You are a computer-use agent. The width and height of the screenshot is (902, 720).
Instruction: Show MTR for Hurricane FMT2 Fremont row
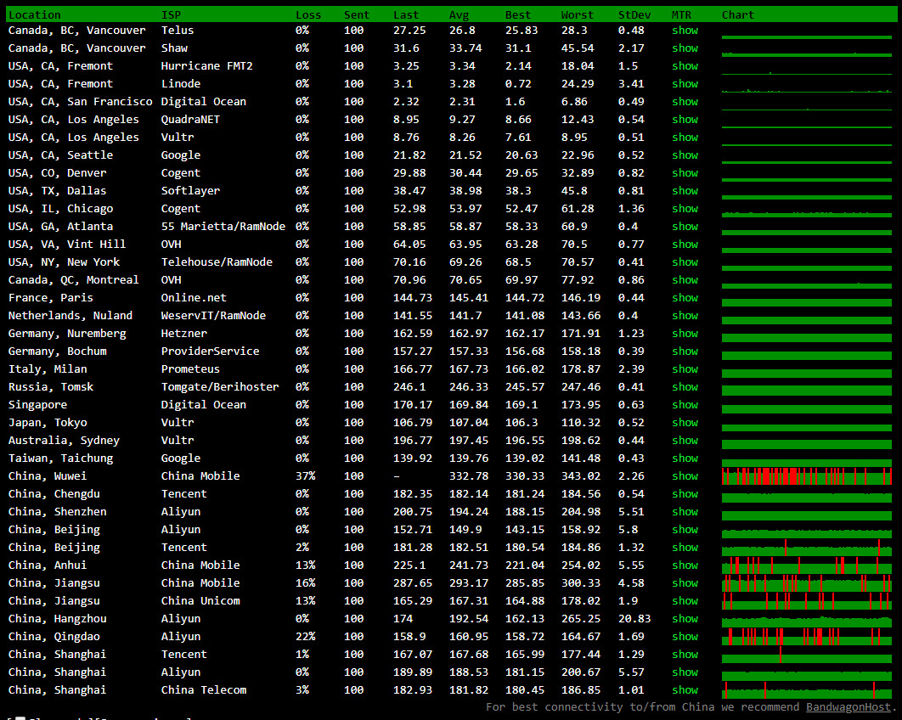pos(685,66)
